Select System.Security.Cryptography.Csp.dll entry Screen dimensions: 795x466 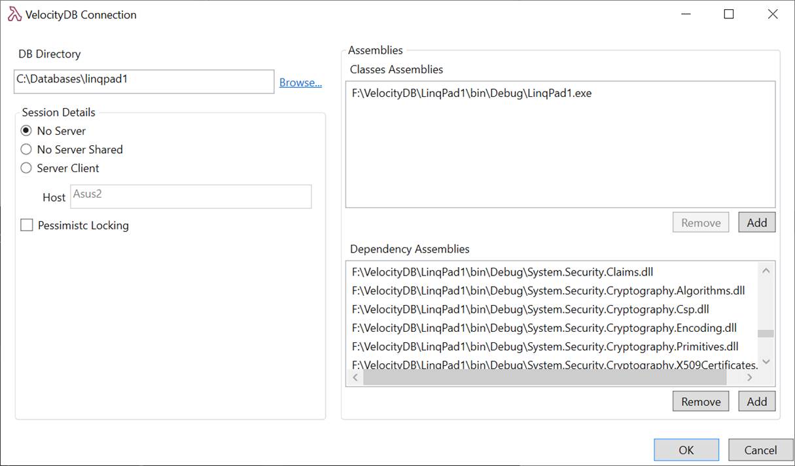point(530,309)
